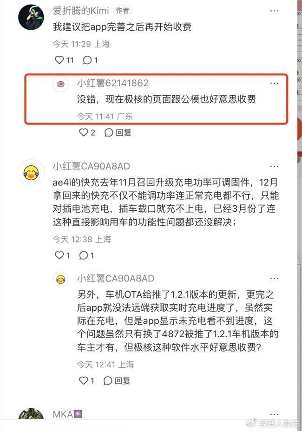
Task: Open more options on 小红薯62141862's reply
Action: pyautogui.click(x=274, y=83)
